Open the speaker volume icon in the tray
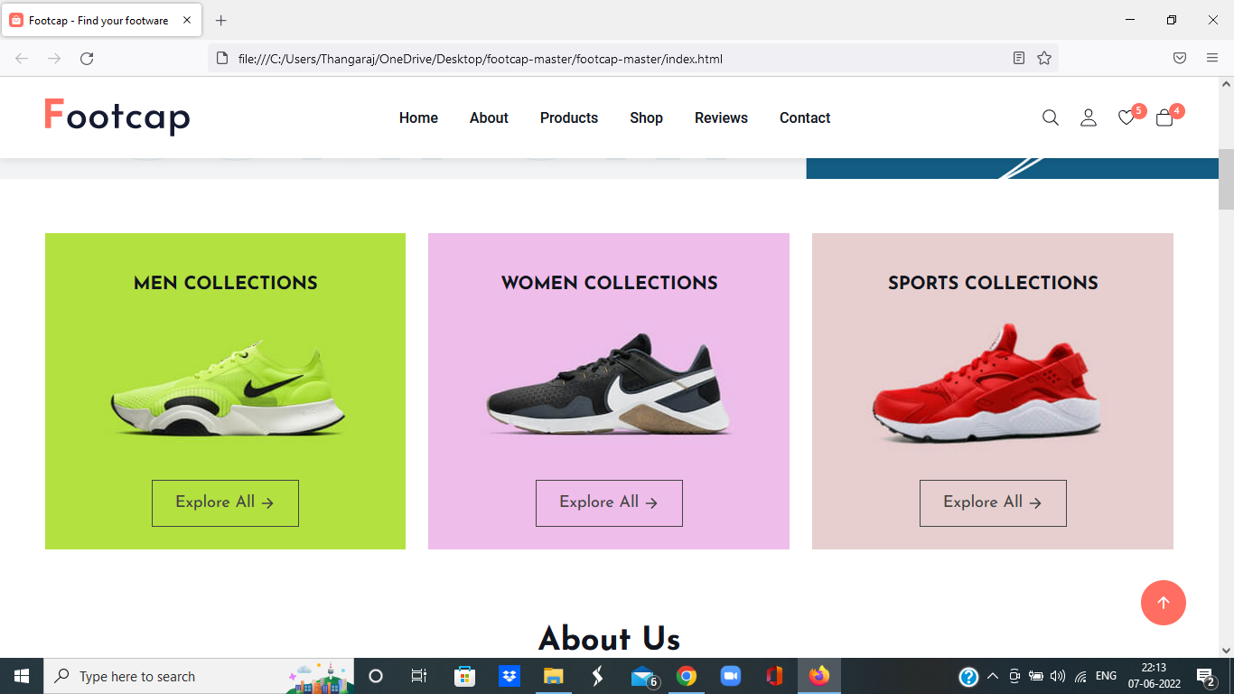This screenshot has width=1234, height=694. pos(1059,676)
